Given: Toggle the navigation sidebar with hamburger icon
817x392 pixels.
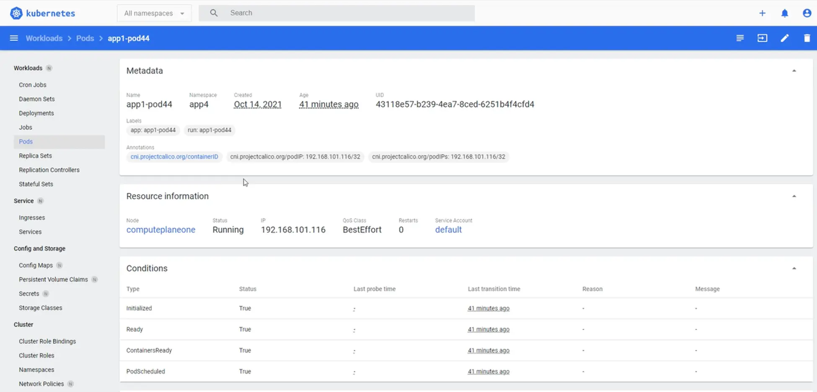Looking at the screenshot, I should click(14, 38).
